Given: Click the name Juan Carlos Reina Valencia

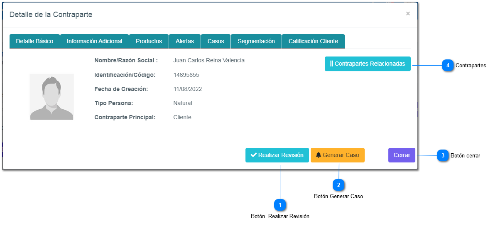Looking at the screenshot, I should (209, 60).
